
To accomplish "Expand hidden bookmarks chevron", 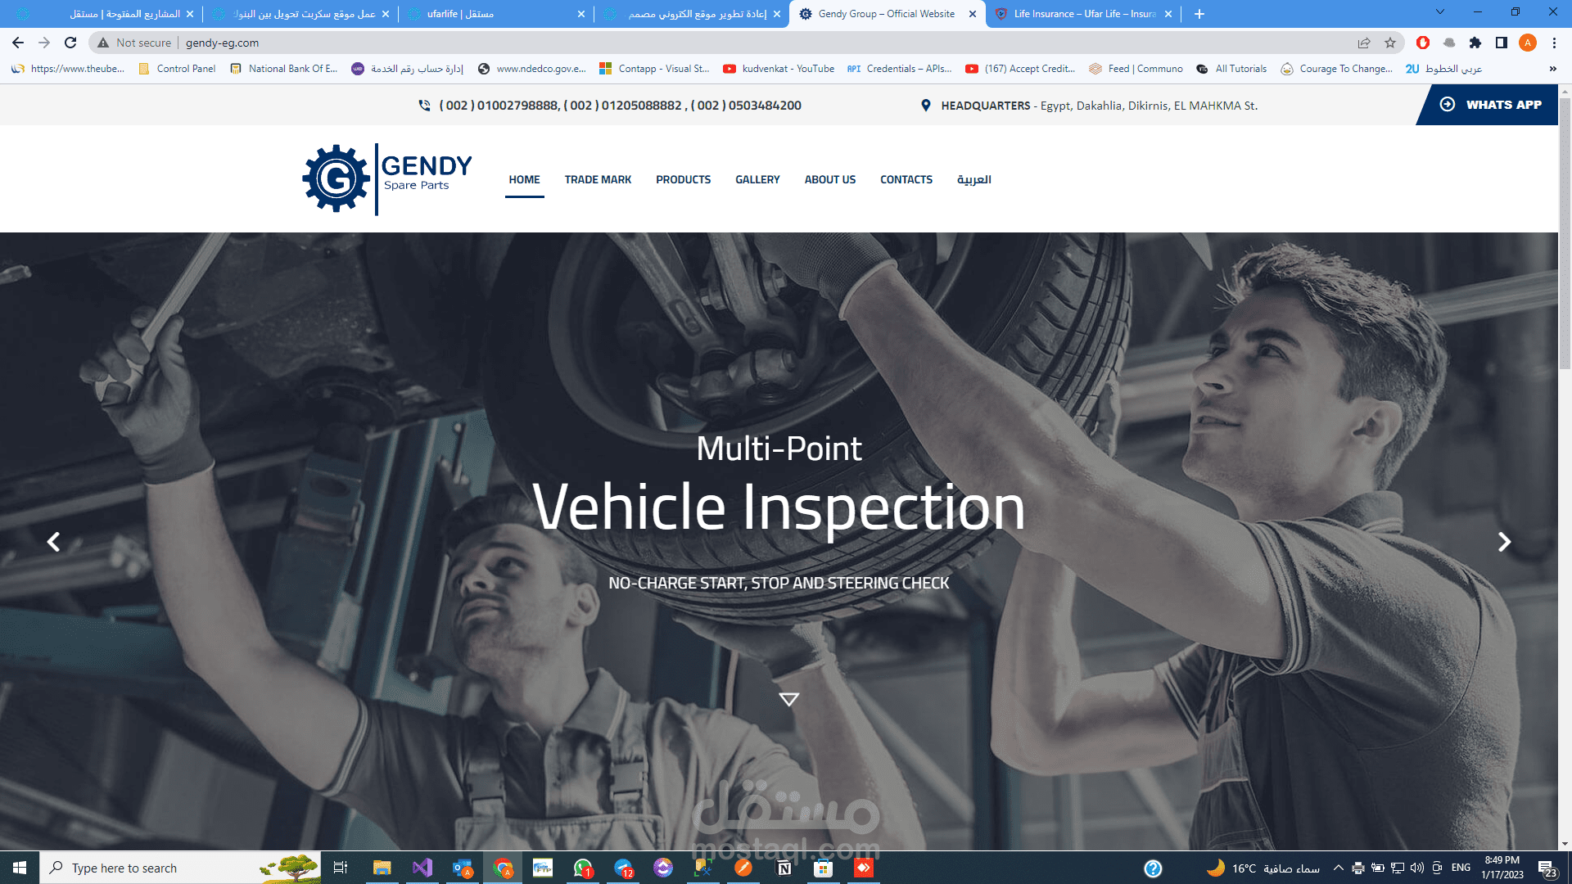I will (1552, 69).
